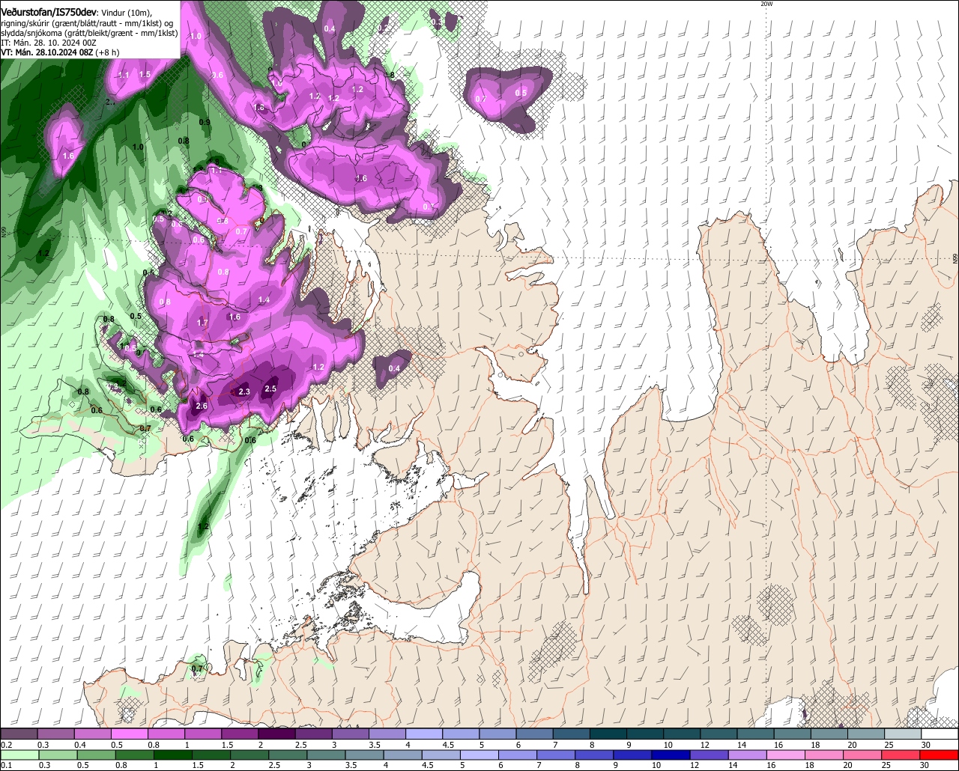959x771 pixels.
Task: Click light periwinkle 4 swatch in upper legend
Action: pyautogui.click(x=424, y=734)
